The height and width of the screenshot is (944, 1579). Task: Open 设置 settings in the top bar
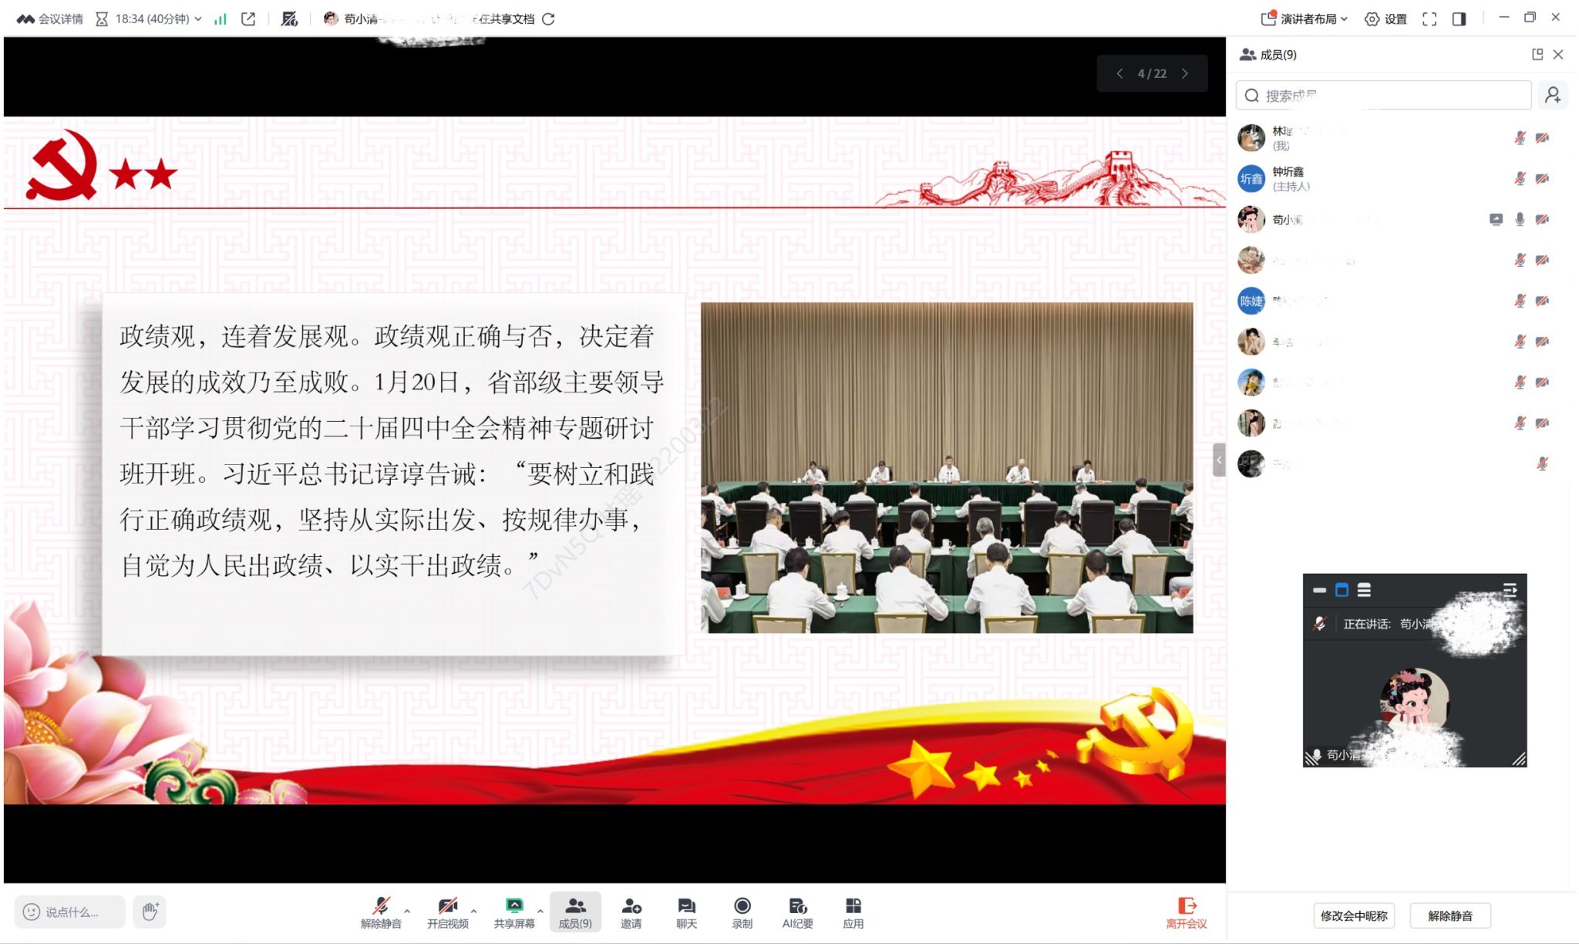coord(1385,19)
